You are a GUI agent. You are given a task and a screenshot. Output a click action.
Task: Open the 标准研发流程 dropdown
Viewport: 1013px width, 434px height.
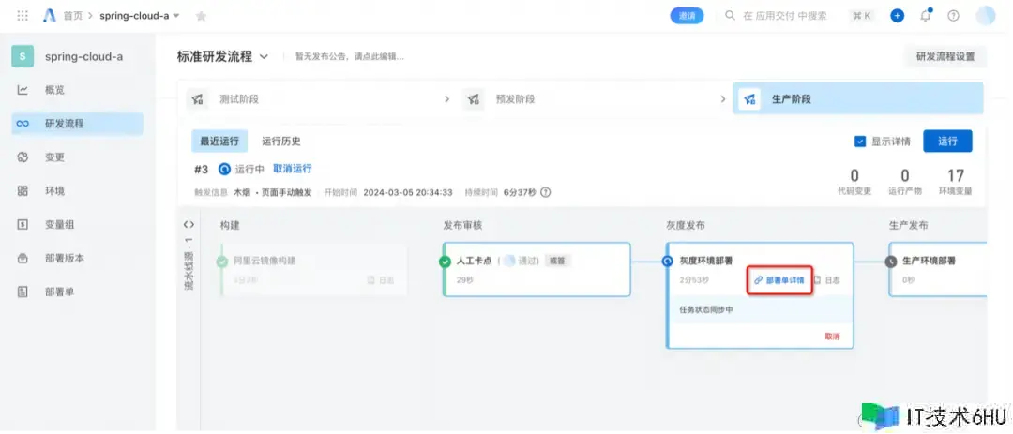264,56
